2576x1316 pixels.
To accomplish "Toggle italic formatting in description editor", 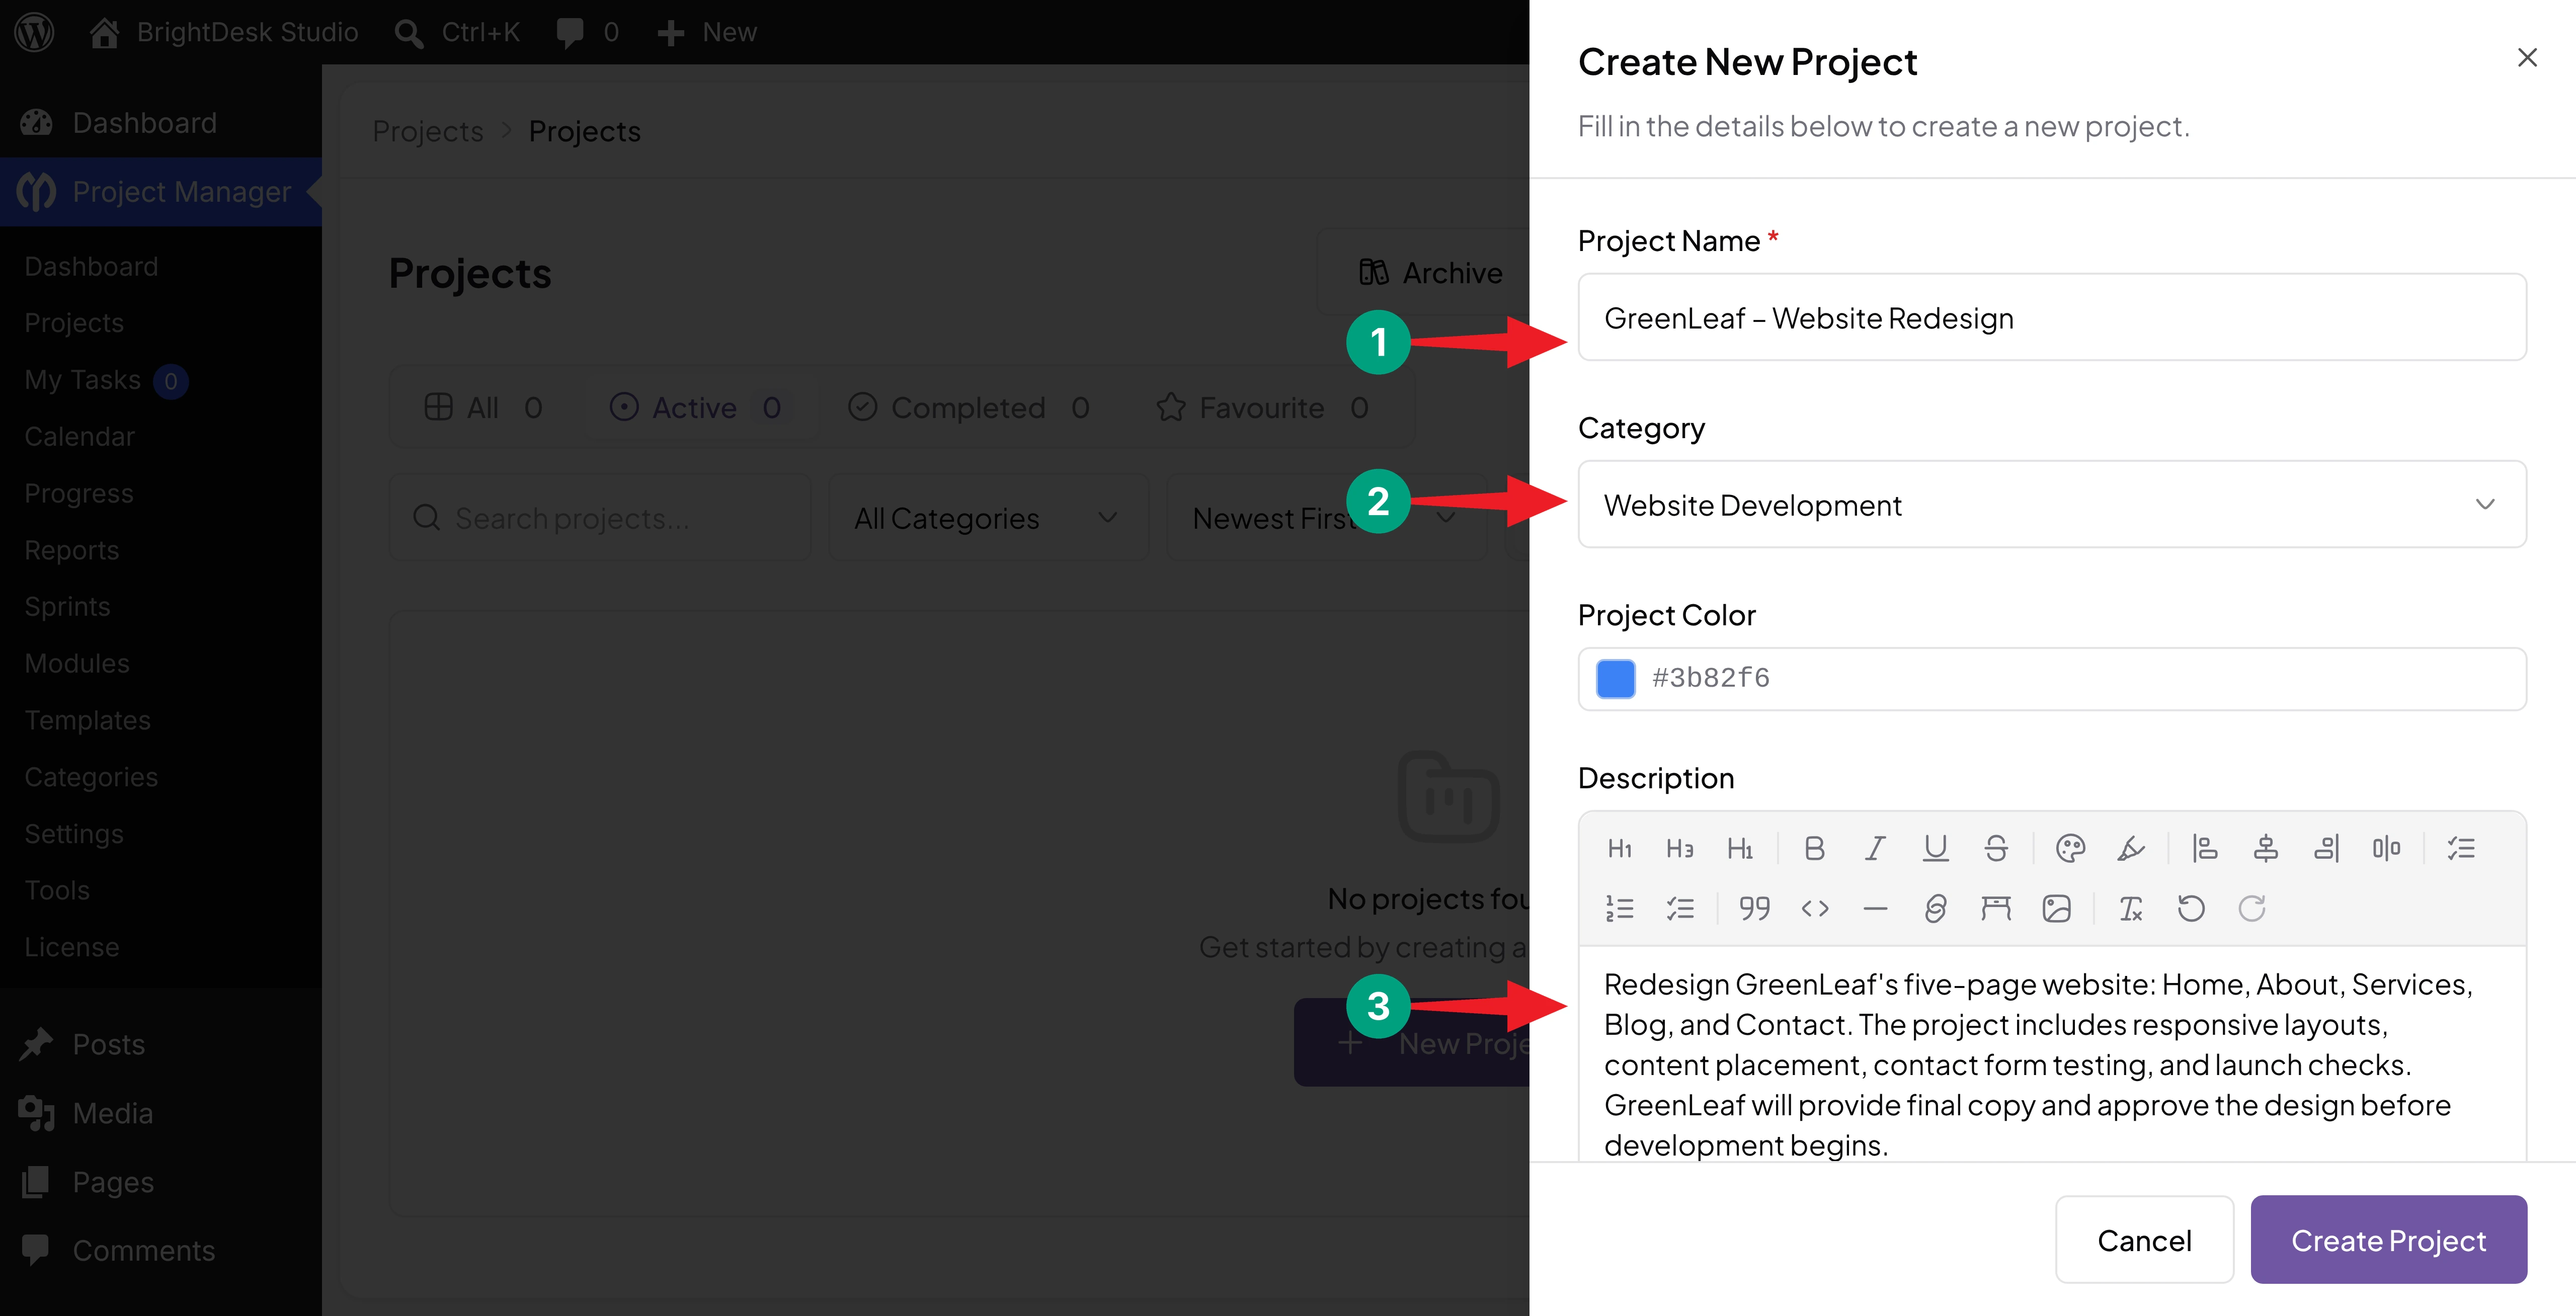I will click(x=1875, y=849).
